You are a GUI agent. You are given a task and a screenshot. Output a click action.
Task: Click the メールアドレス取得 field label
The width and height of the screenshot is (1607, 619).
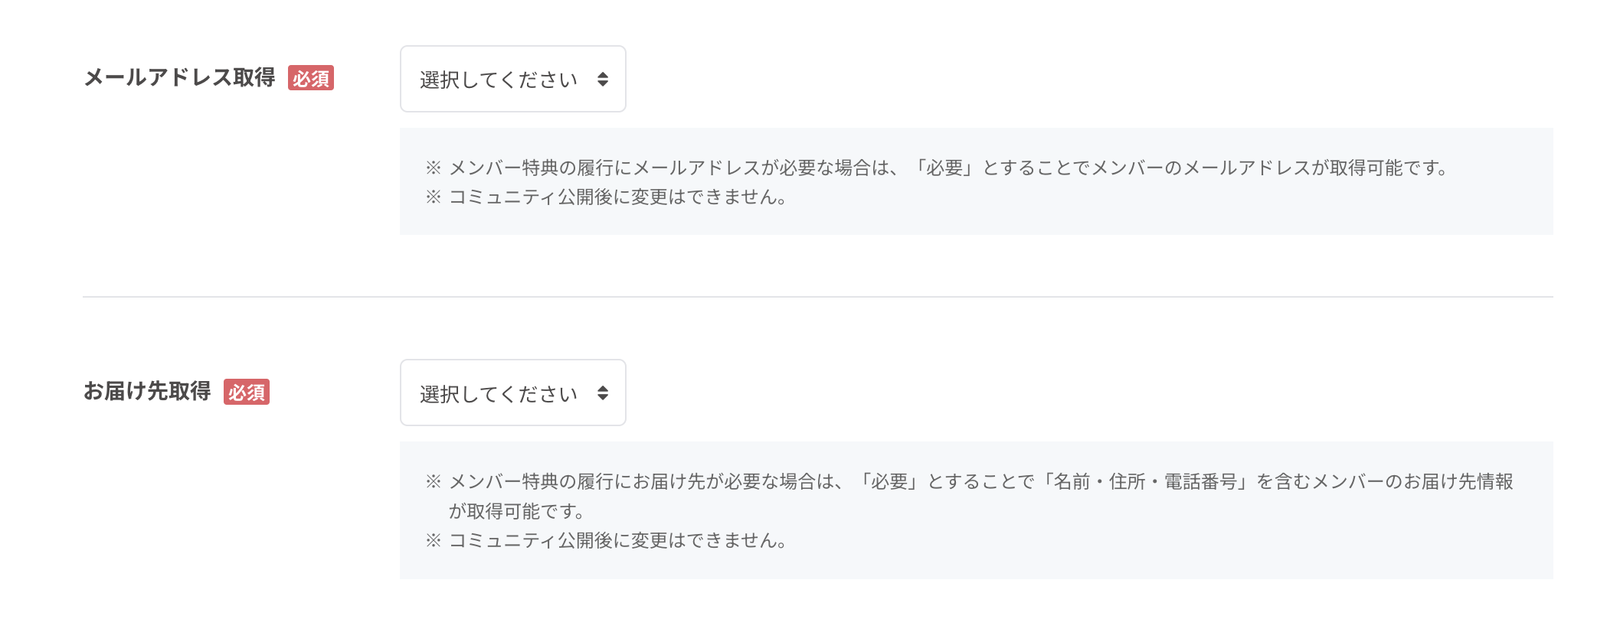tap(179, 77)
